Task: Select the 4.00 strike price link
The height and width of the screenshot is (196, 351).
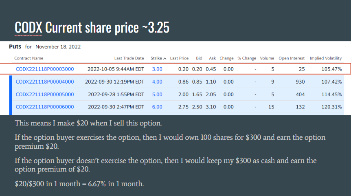Action: 157,81
